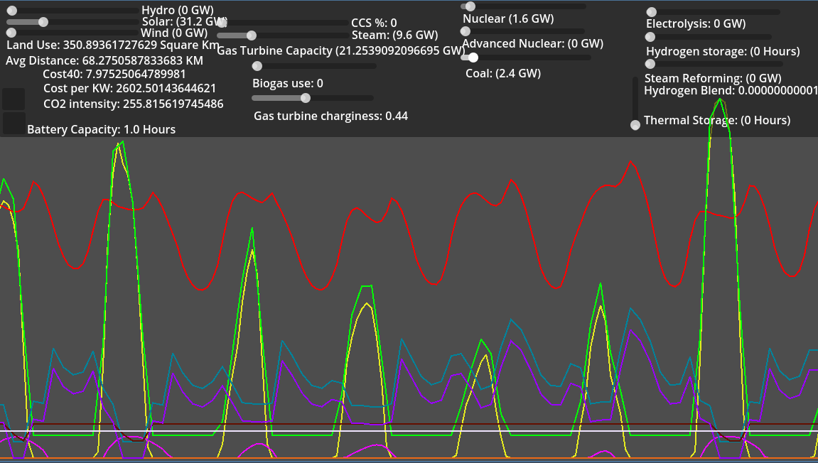This screenshot has width=818, height=463.
Task: Click the Hydrogen storage slider handle
Action: click(650, 37)
